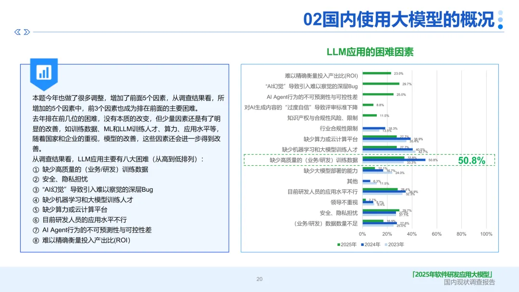Image resolution: width=519 pixels, height=292 pixels.
Task: Click the page number 20
Action: [259, 279]
